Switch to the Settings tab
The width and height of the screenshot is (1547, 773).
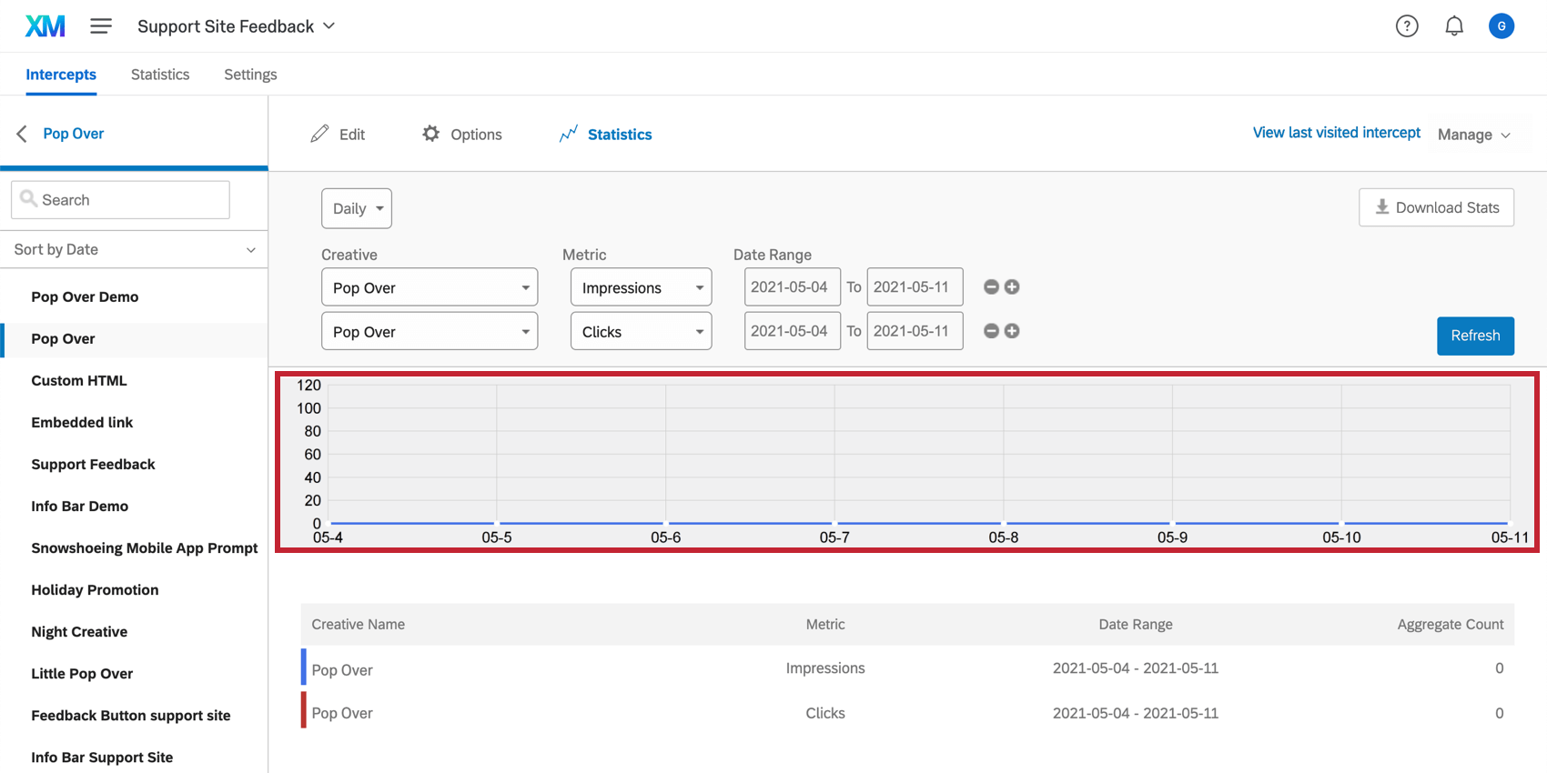tap(250, 75)
